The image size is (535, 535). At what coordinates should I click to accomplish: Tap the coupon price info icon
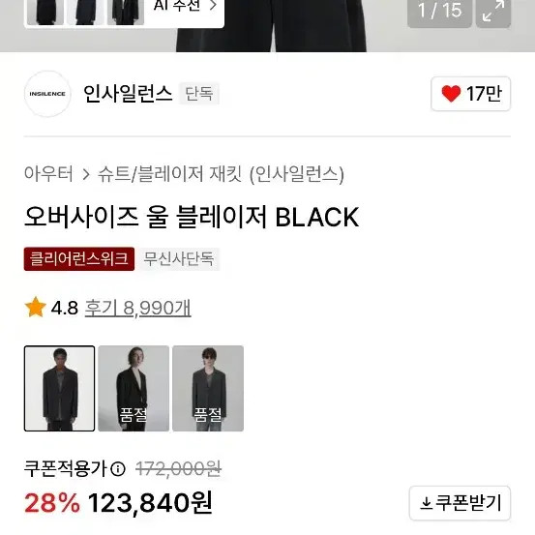118,469
